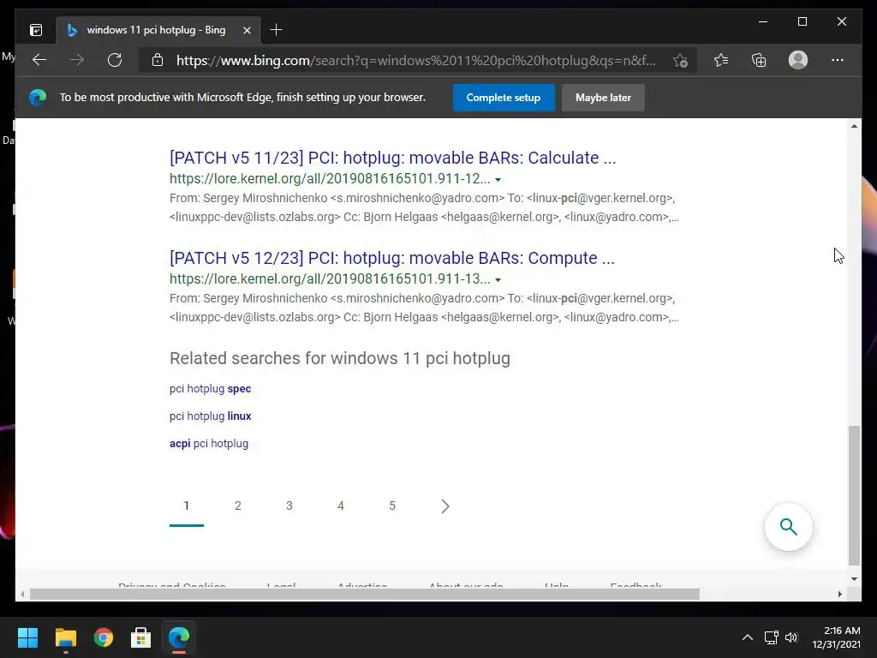The image size is (877, 658).
Task: Close the Bing search tab
Action: pos(247,30)
